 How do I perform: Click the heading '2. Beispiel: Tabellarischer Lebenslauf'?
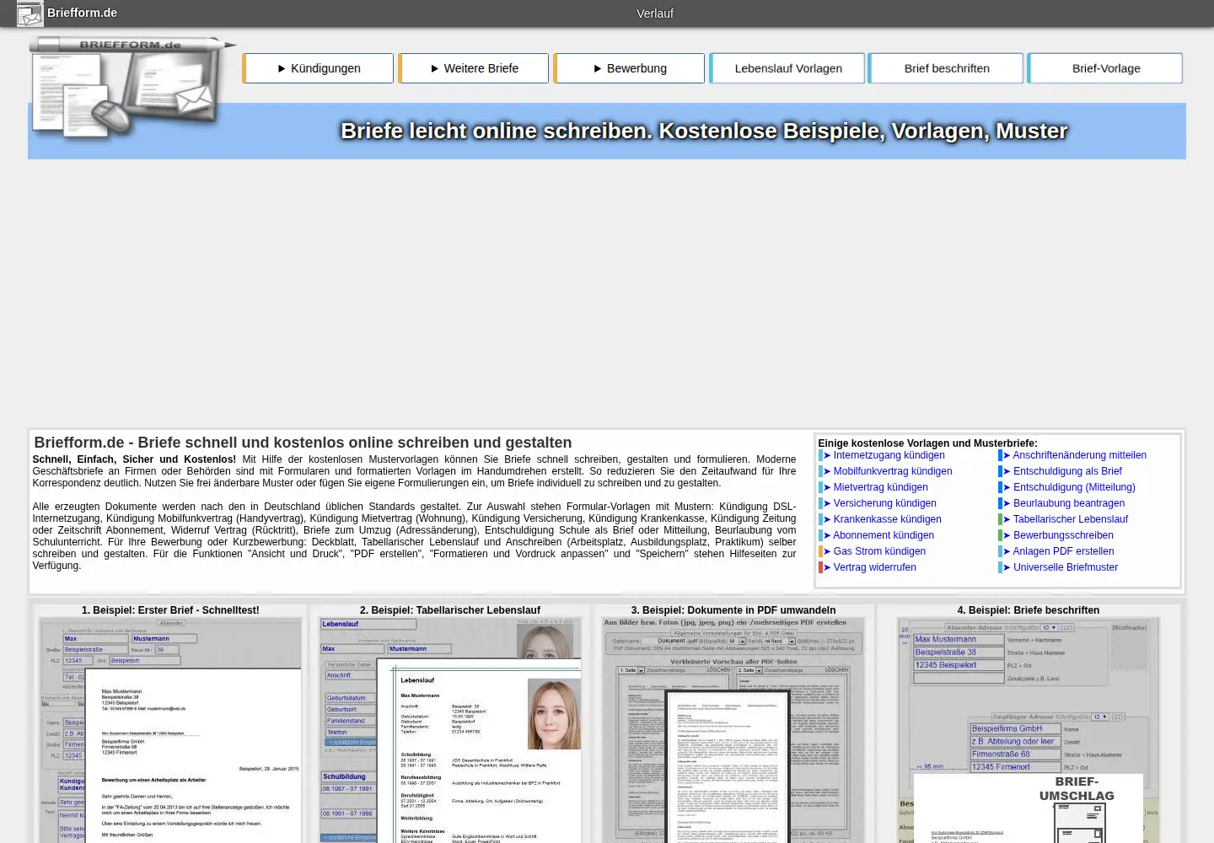450,610
